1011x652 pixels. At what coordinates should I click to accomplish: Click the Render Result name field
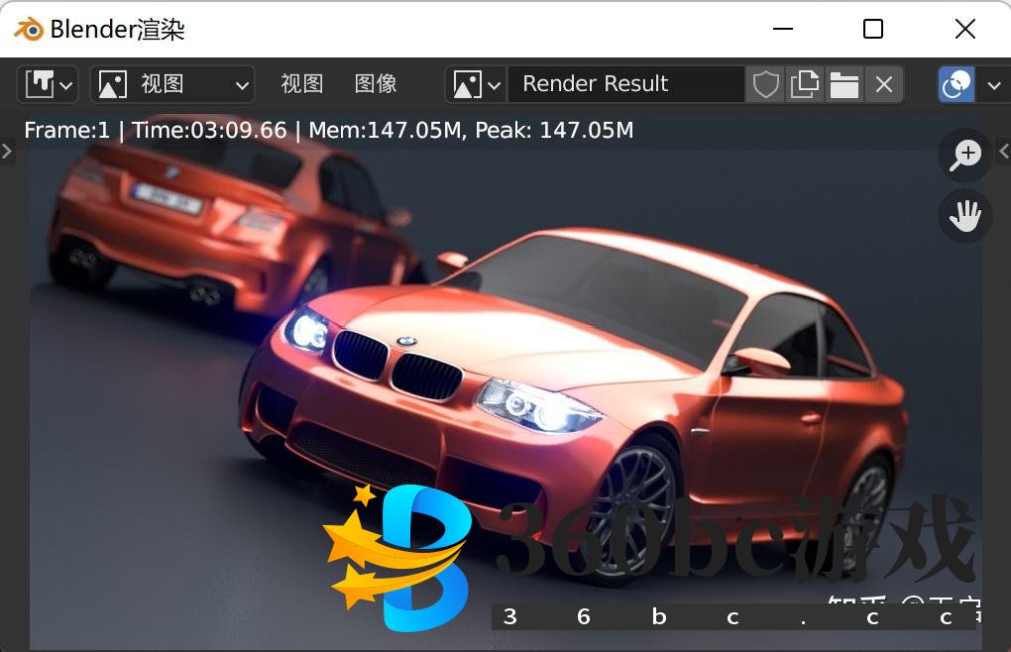(x=624, y=84)
